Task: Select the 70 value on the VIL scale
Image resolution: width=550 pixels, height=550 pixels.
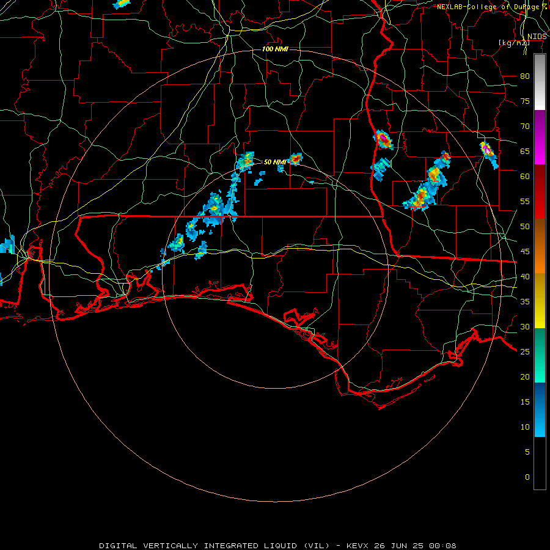Action: click(x=525, y=127)
